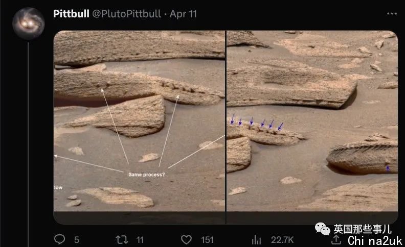The image size is (405, 247).
Task: Click the reply count 5
Action: [76, 239]
